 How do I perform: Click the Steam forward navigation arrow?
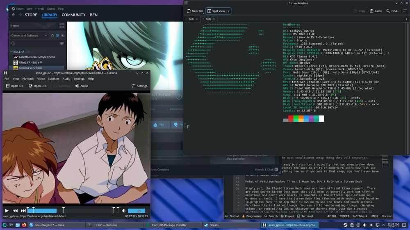tap(20, 15)
